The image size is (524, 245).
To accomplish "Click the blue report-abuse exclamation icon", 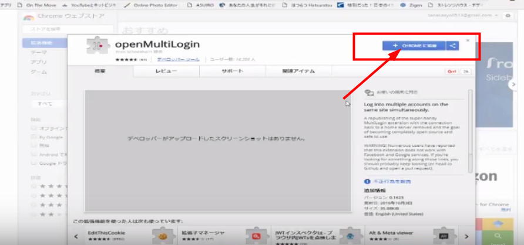I will click(368, 182).
